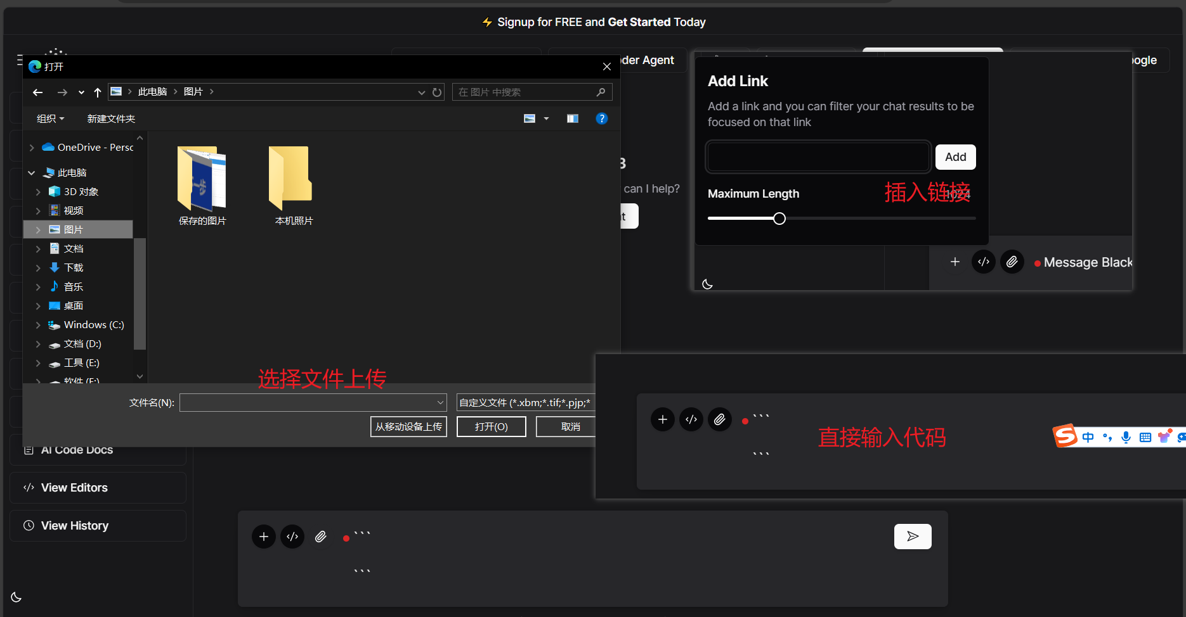
Task: Change view layout icon in dialog toolbar
Action: 530,118
